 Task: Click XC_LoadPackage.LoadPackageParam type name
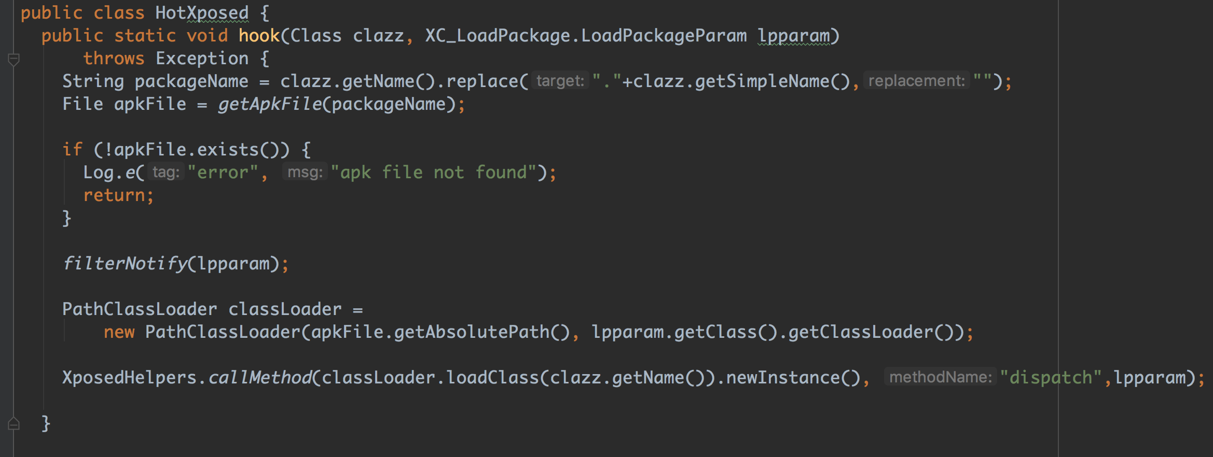point(586,36)
